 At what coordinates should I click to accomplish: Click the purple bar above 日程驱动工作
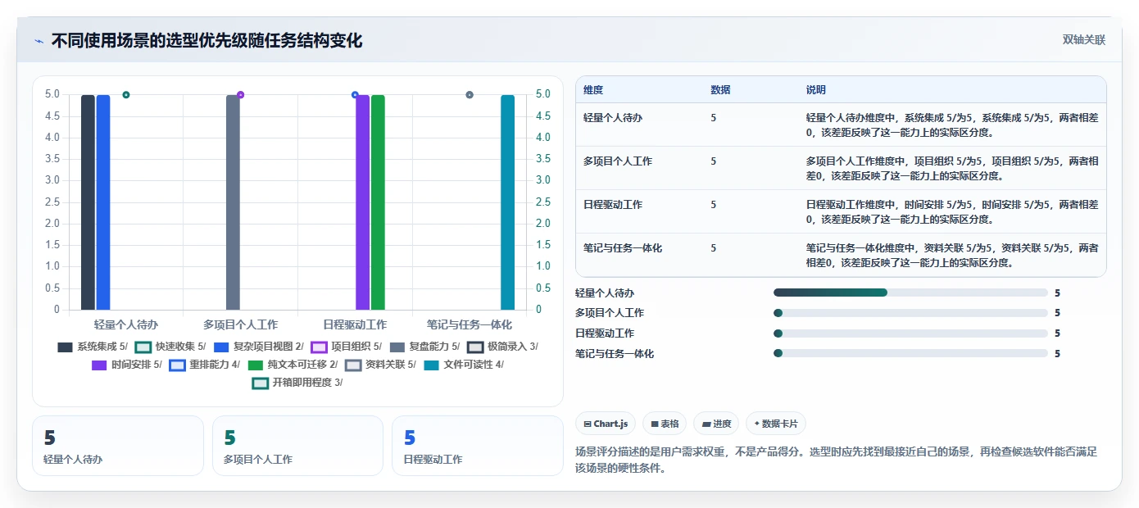(362, 202)
